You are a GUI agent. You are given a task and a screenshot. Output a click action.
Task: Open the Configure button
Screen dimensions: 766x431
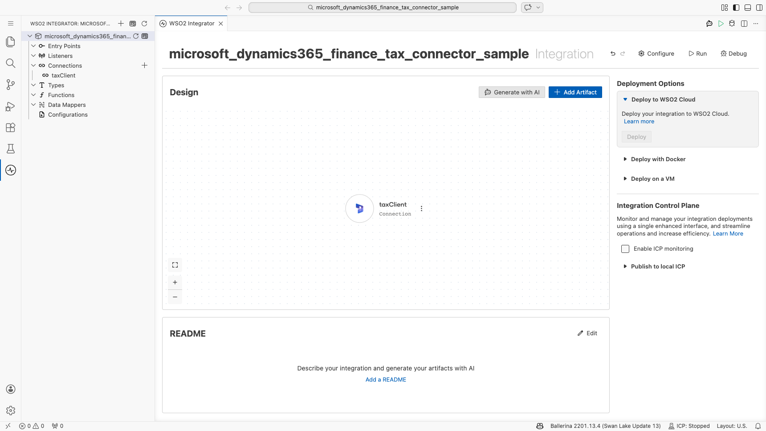(x=656, y=53)
